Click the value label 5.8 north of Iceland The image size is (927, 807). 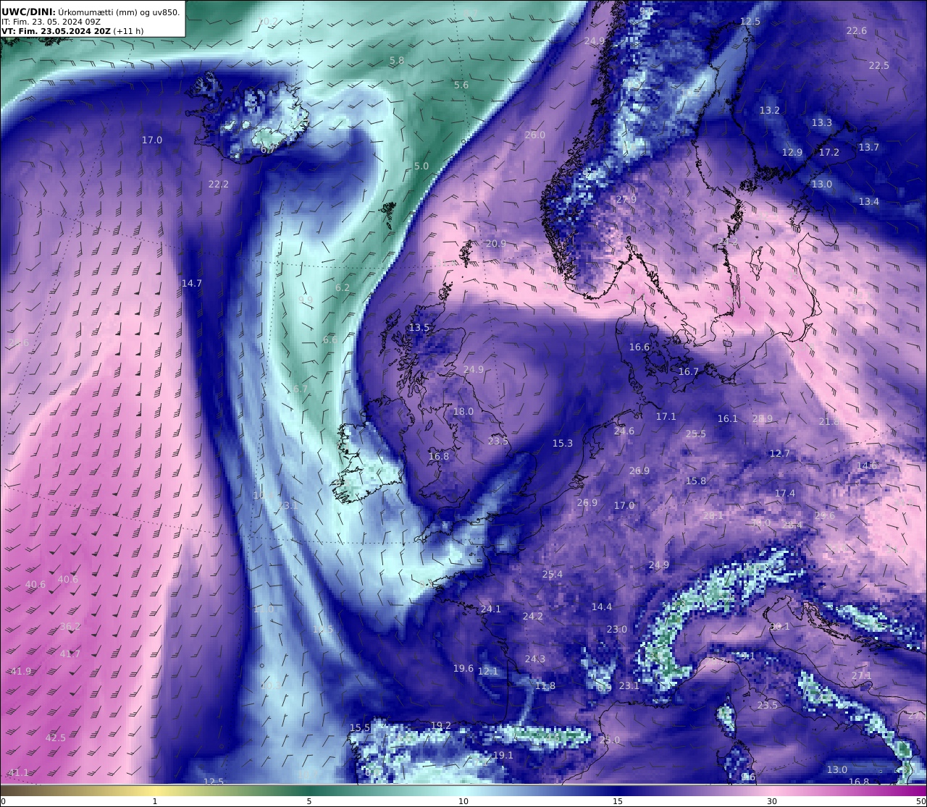[x=397, y=61]
